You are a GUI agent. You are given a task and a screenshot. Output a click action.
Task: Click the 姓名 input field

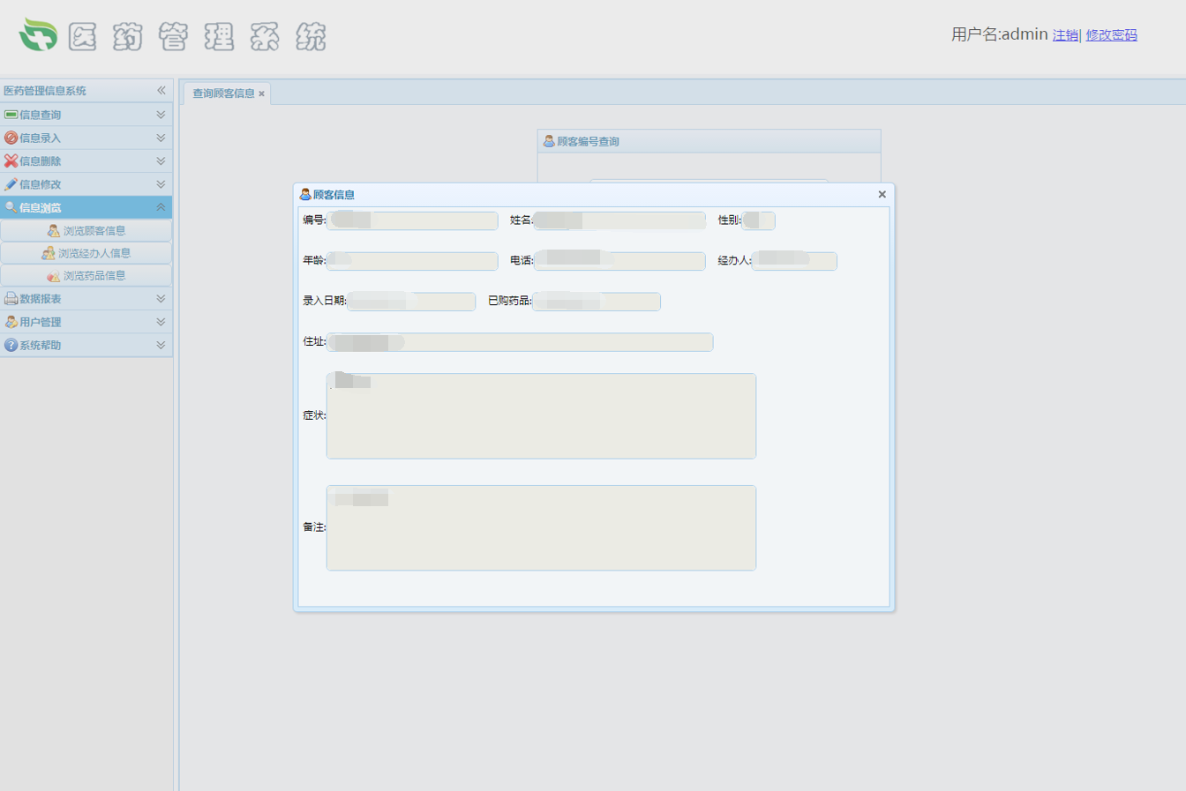click(619, 220)
